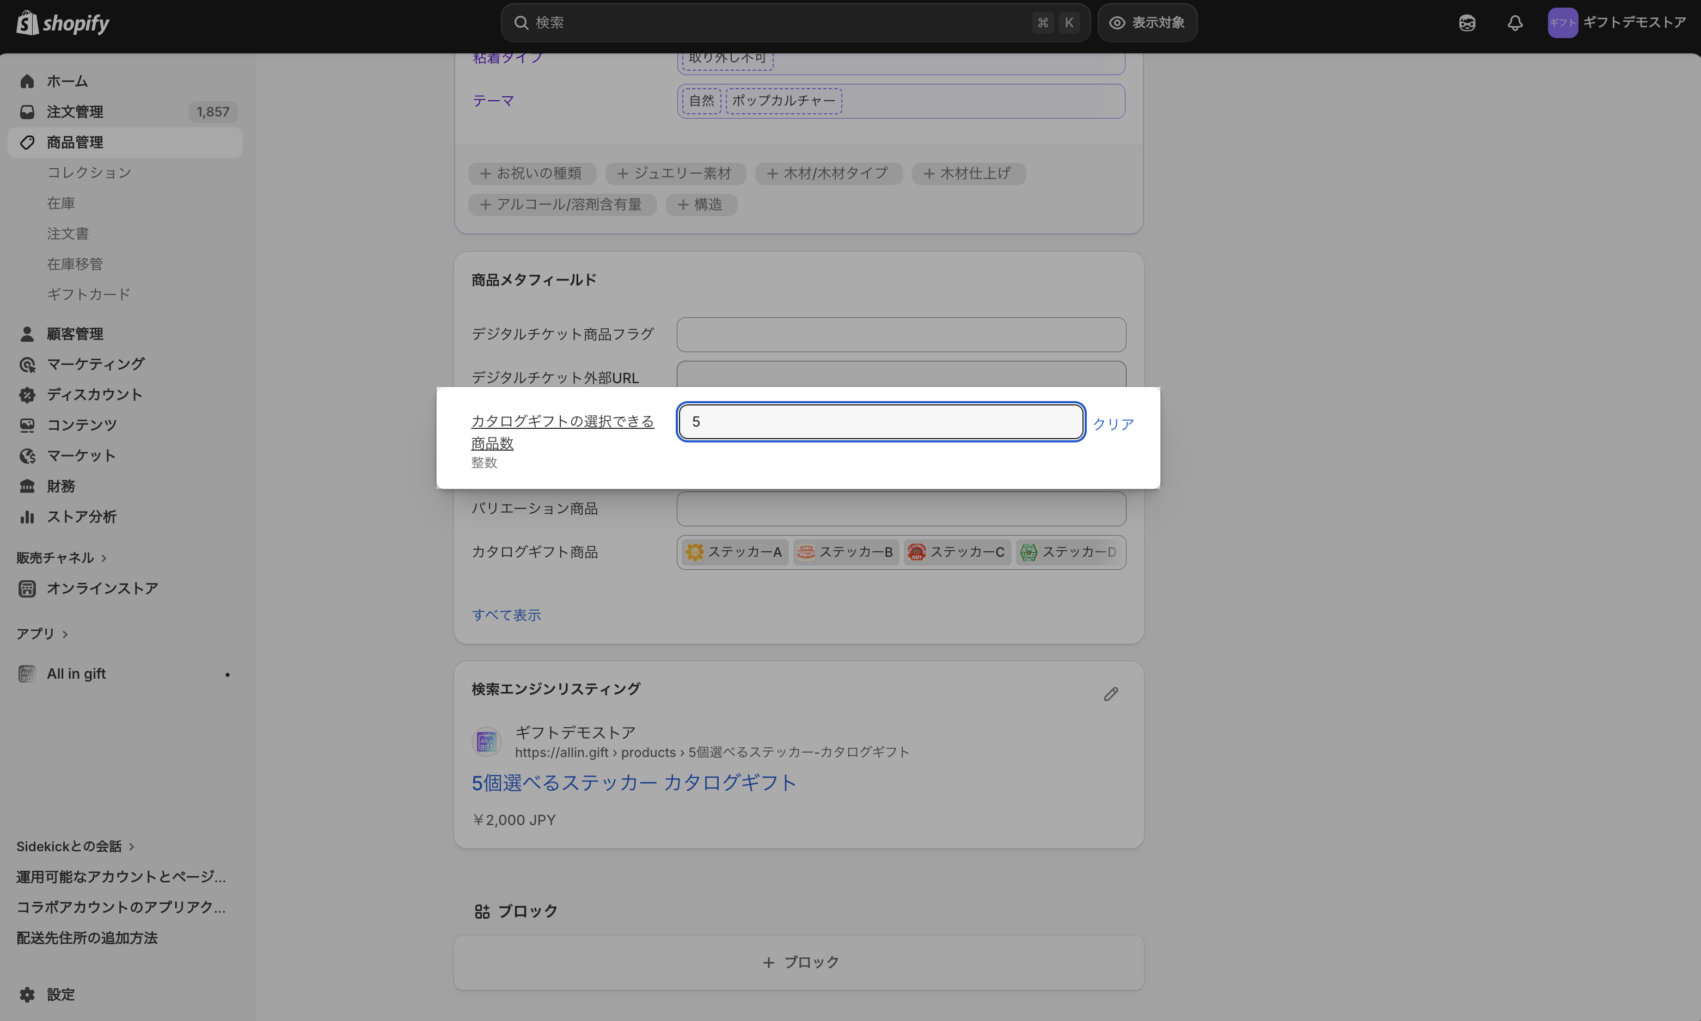This screenshot has width=1701, height=1021.
Task: Click the Shopify logo
Action: click(63, 23)
